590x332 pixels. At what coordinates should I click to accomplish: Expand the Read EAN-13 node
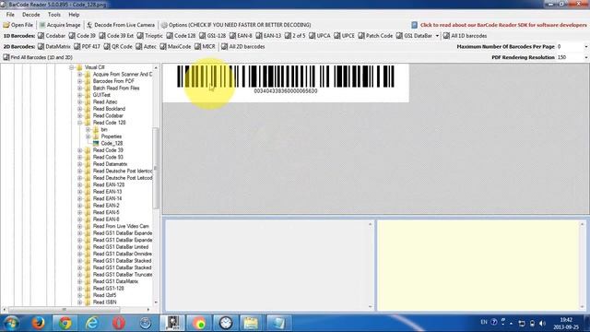point(80,192)
